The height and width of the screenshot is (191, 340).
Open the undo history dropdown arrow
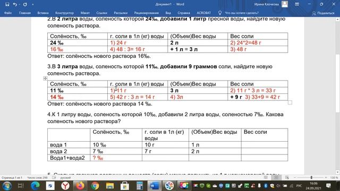[19, 4]
